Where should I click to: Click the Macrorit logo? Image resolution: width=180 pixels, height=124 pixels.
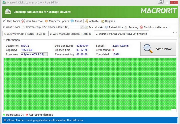[159, 11]
